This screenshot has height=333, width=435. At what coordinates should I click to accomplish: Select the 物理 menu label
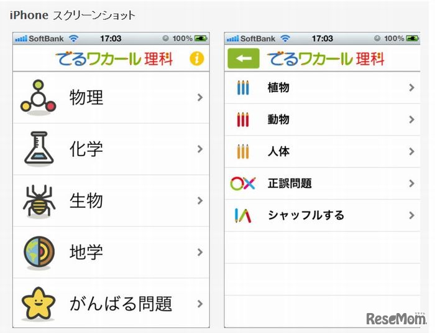point(86,97)
